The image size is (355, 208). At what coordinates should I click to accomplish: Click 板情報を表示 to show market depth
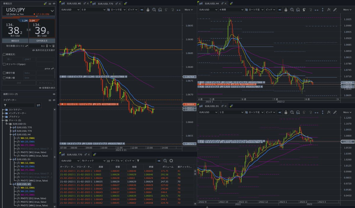pyautogui.click(x=47, y=88)
